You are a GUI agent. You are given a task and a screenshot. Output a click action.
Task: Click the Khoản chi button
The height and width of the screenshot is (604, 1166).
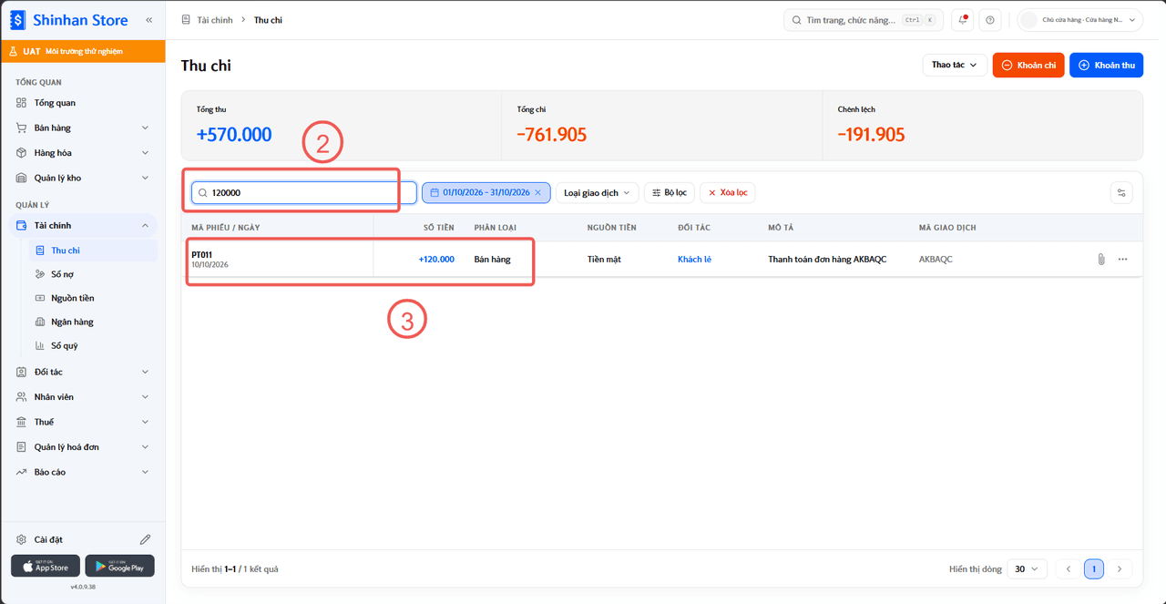click(1028, 65)
